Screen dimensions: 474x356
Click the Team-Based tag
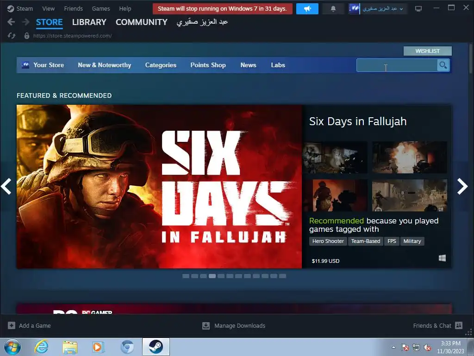click(x=366, y=241)
